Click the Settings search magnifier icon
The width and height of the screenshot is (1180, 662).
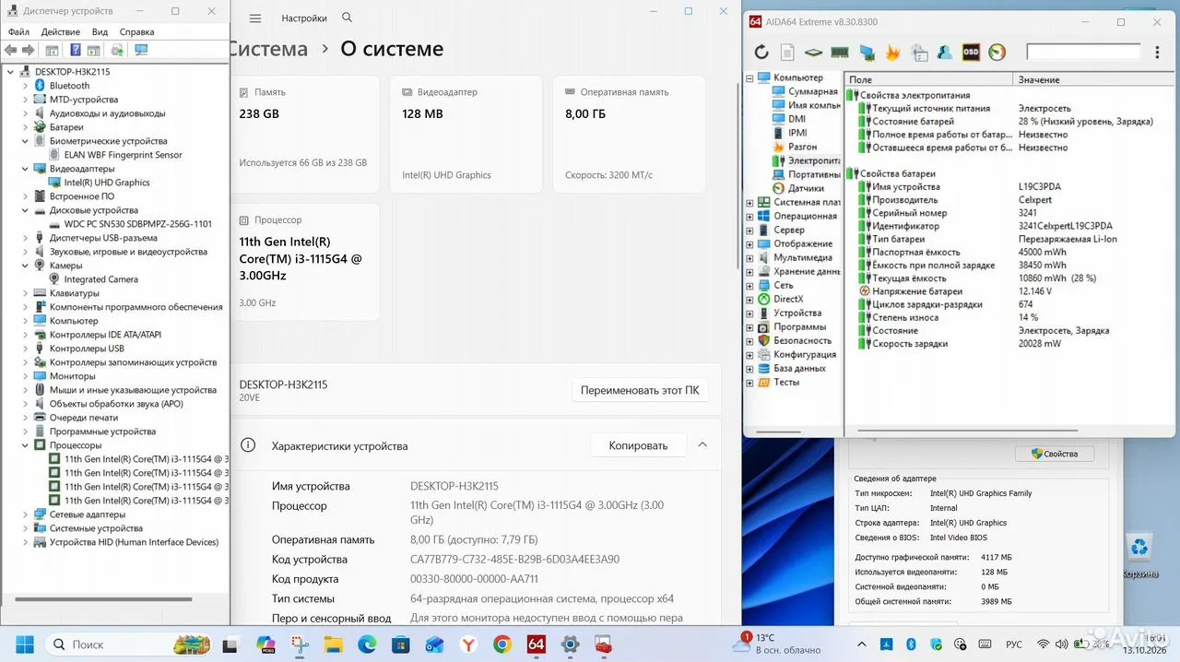tap(347, 18)
